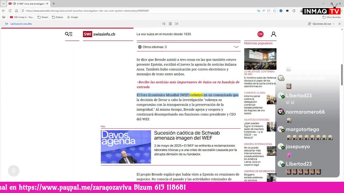Open 'Opciones de voz' voice options

click(321, 24)
